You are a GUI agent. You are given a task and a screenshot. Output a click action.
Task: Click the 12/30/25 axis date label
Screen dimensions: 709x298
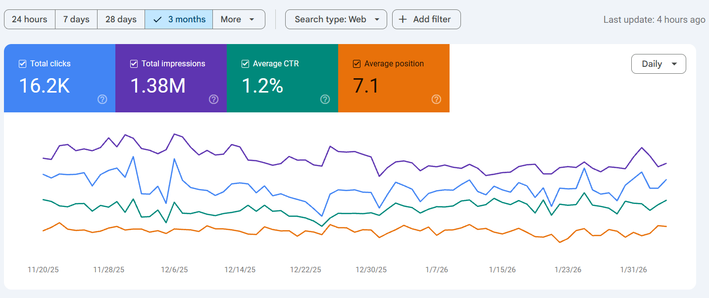click(371, 270)
